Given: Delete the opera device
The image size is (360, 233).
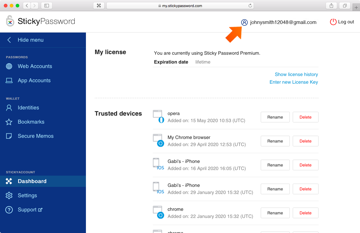Looking at the screenshot, I should pyautogui.click(x=305, y=117).
